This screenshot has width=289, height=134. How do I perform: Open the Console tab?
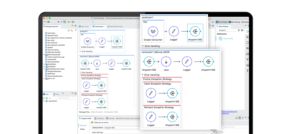pyautogui.click(x=110, y=119)
